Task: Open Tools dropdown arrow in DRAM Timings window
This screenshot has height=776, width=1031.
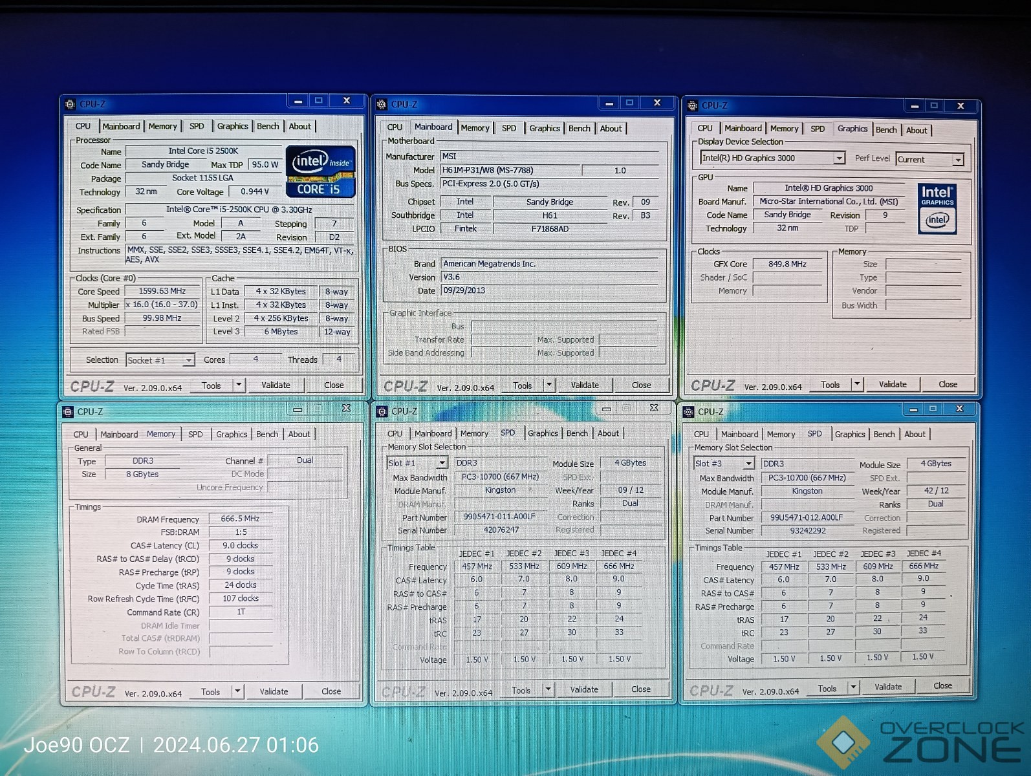Action: tap(237, 691)
